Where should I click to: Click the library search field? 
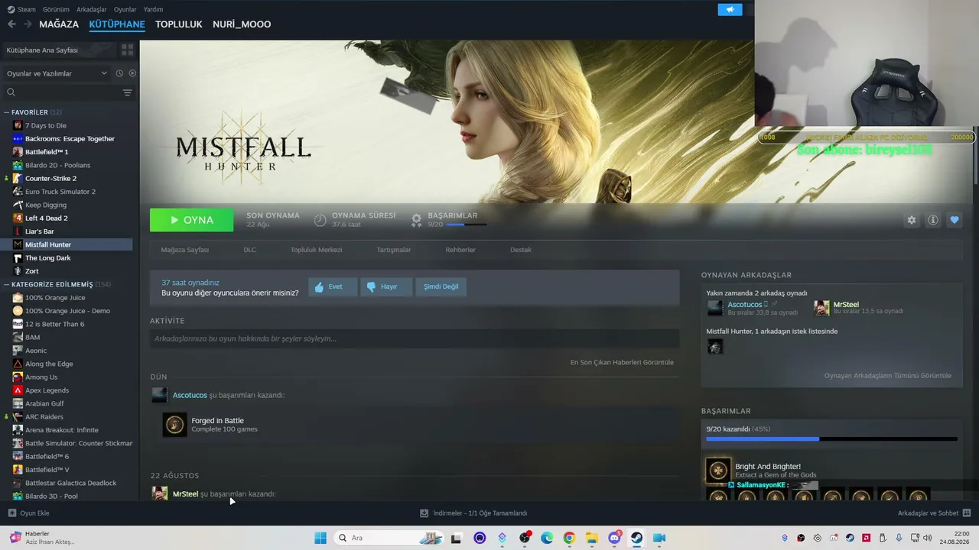click(x=63, y=92)
